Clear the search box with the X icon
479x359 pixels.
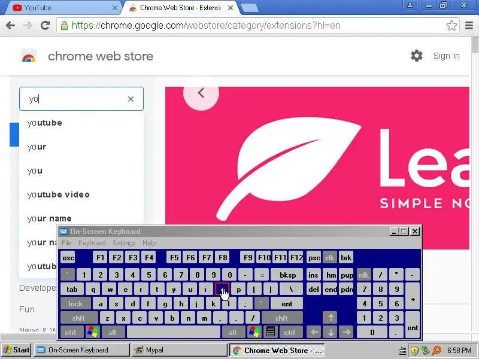coord(131,99)
